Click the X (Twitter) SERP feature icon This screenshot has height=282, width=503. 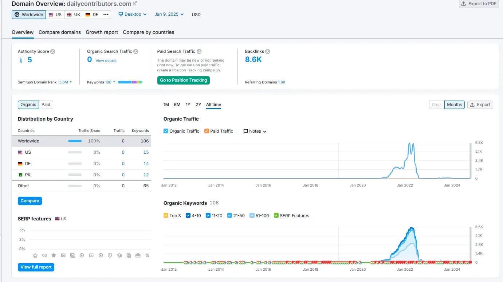(x=148, y=255)
